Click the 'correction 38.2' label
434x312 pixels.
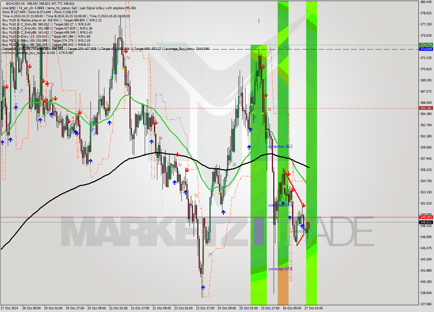tap(280, 147)
